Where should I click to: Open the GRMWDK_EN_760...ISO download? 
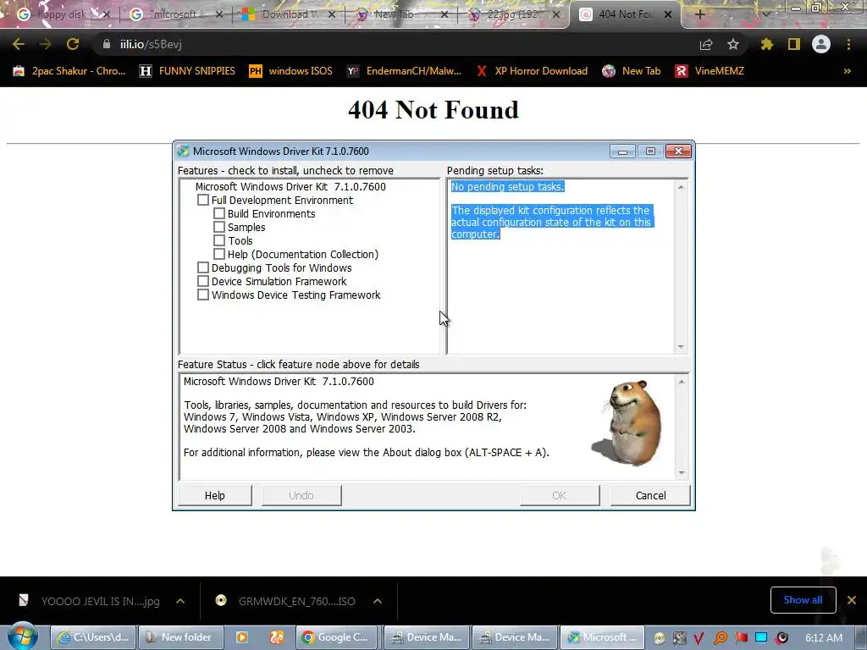(x=288, y=601)
